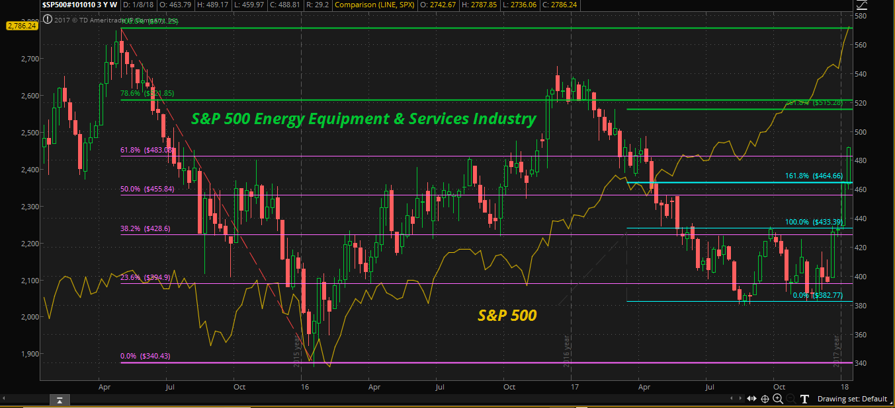Click the fast-scroll arrows icon in the status bar
895x408 pixels.
(x=752, y=398)
